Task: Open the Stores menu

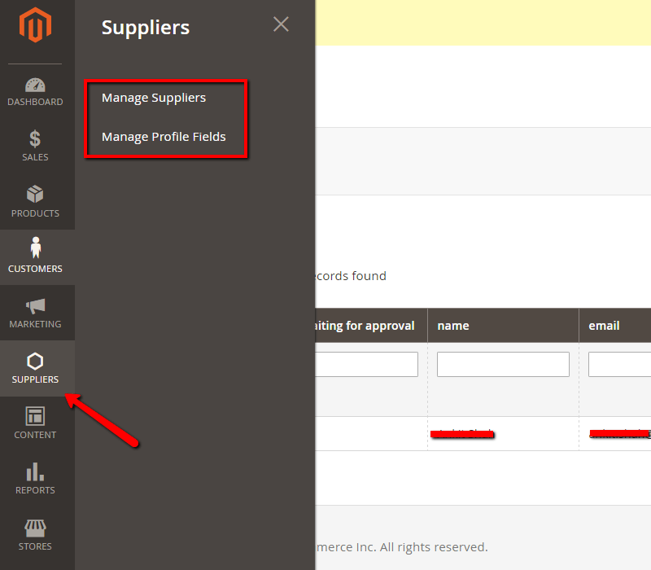Action: coord(35,534)
